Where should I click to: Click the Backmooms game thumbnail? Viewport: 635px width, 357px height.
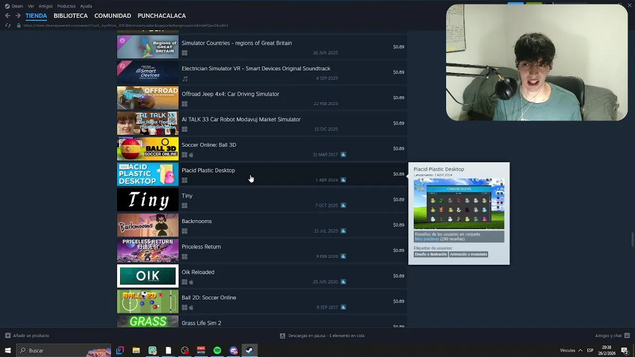click(x=148, y=225)
